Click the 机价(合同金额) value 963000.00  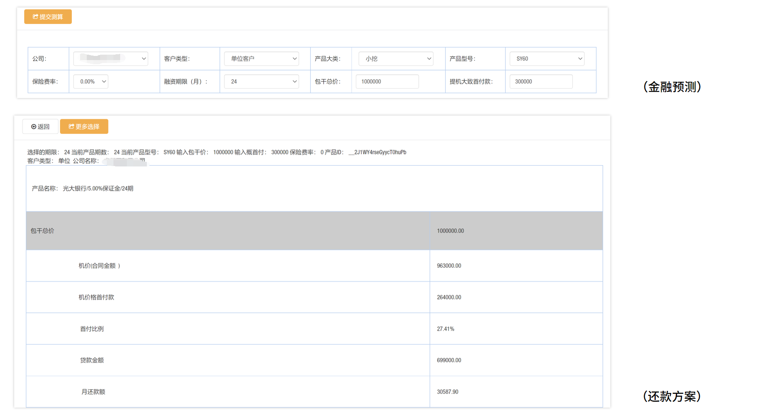tap(449, 266)
